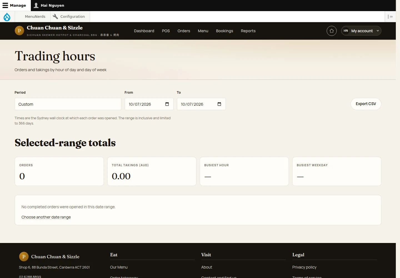
Task: Open the Period Custom dropdown
Action: point(68,104)
